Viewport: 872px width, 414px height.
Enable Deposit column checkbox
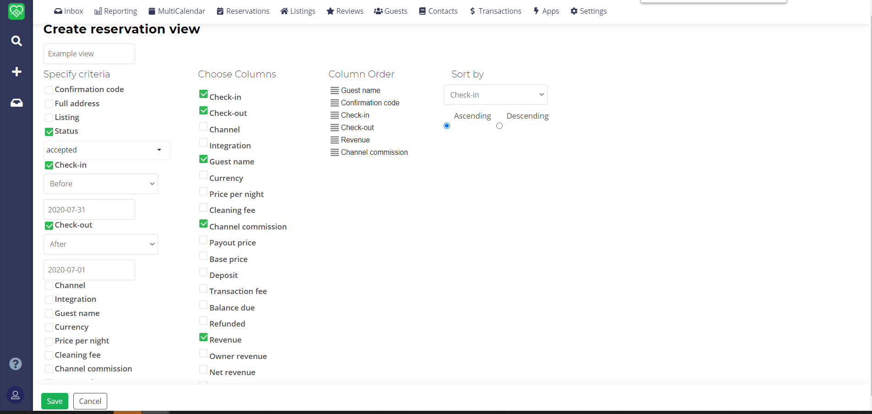click(203, 272)
